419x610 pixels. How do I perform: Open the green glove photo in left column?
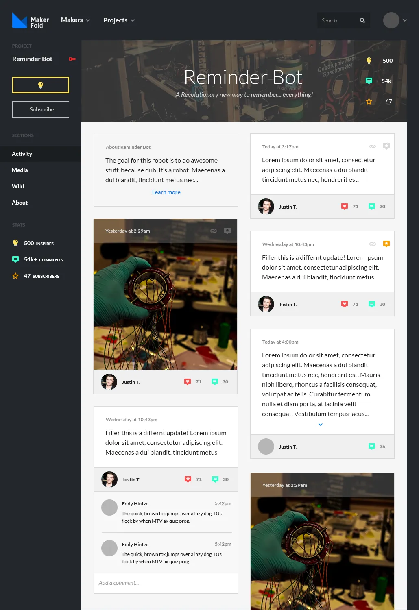[x=166, y=306]
